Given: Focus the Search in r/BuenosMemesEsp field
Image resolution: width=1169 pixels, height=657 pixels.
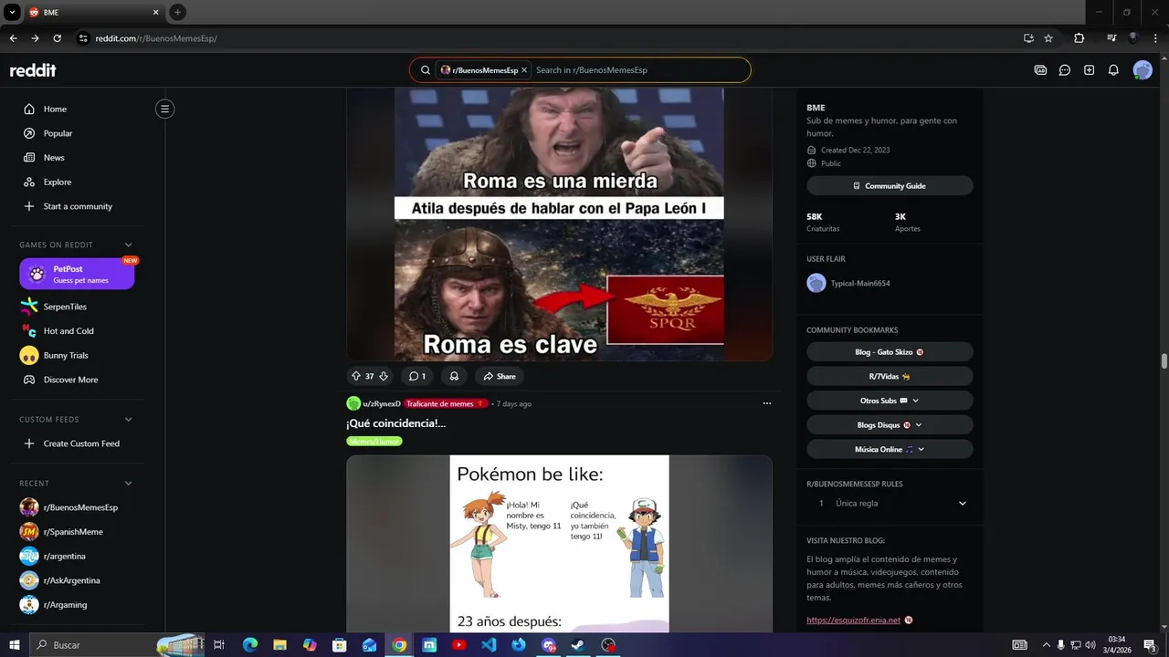Looking at the screenshot, I should 639,70.
